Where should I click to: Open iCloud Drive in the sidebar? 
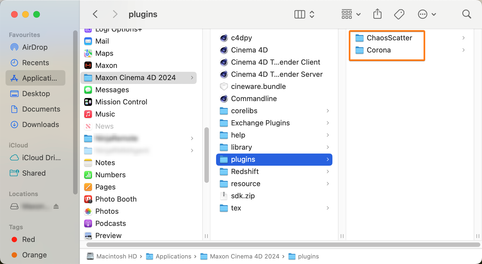tap(35, 158)
